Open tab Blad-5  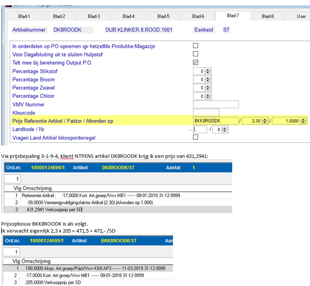click(x=163, y=16)
